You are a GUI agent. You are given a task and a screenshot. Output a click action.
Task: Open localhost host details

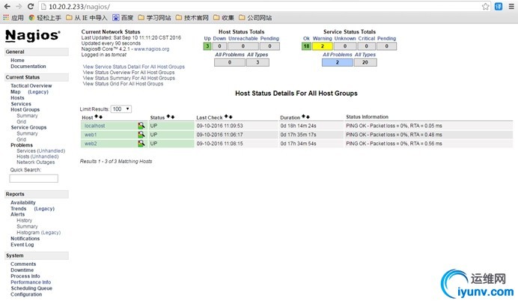pyautogui.click(x=95, y=126)
